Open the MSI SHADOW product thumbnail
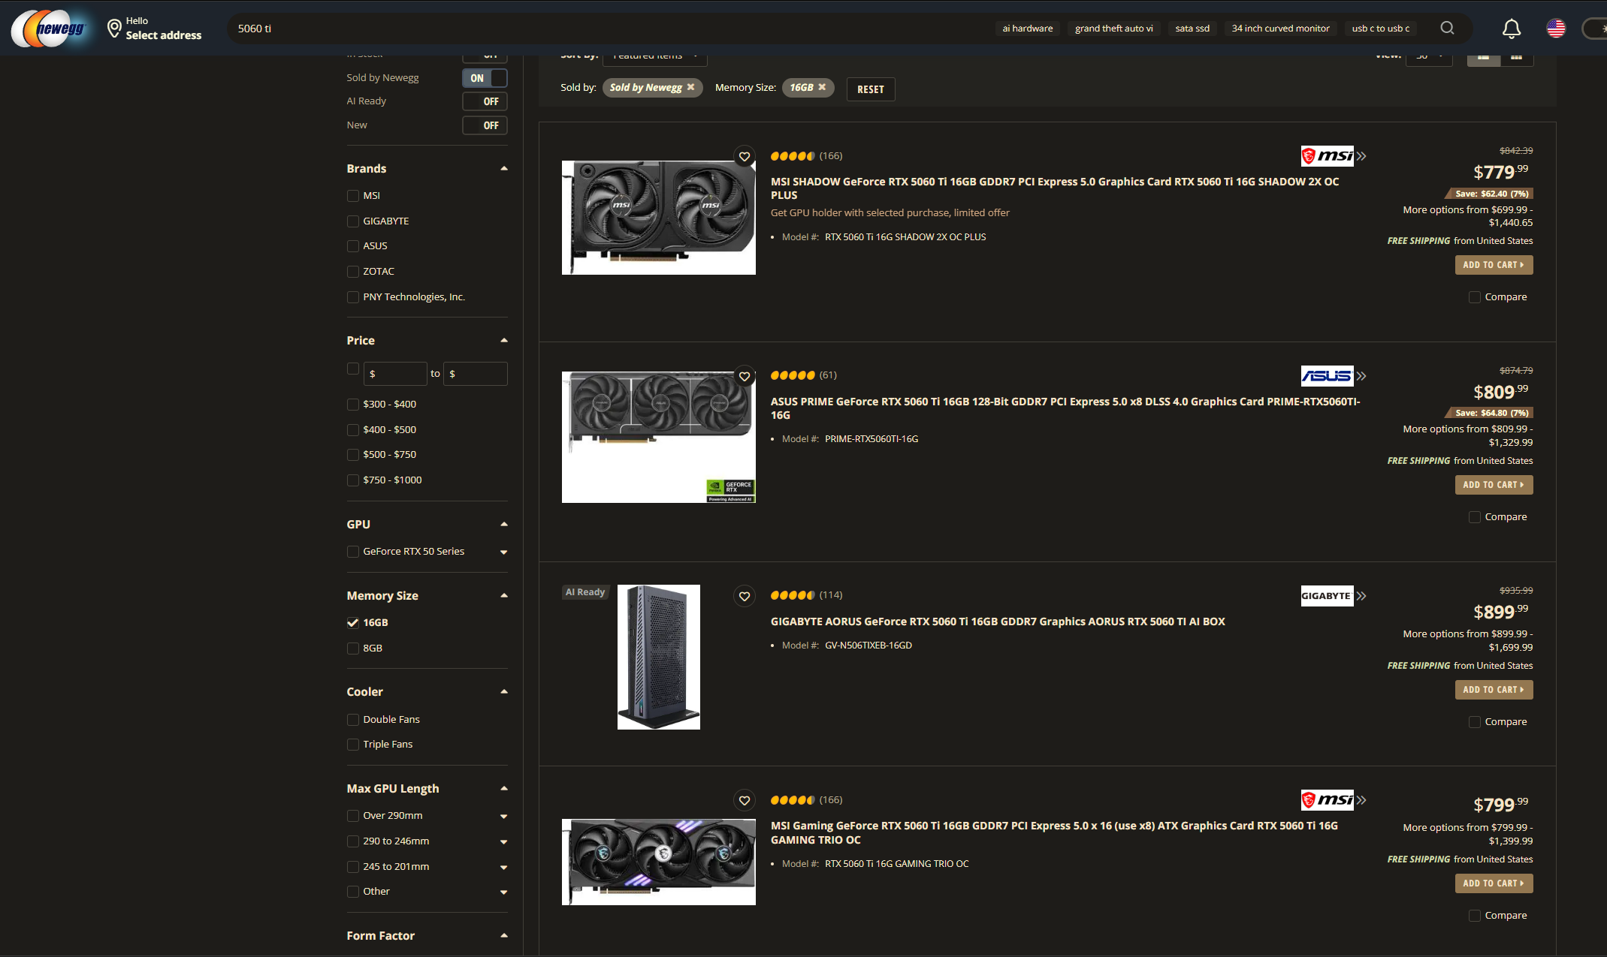The height and width of the screenshot is (957, 1607). pyautogui.click(x=659, y=218)
